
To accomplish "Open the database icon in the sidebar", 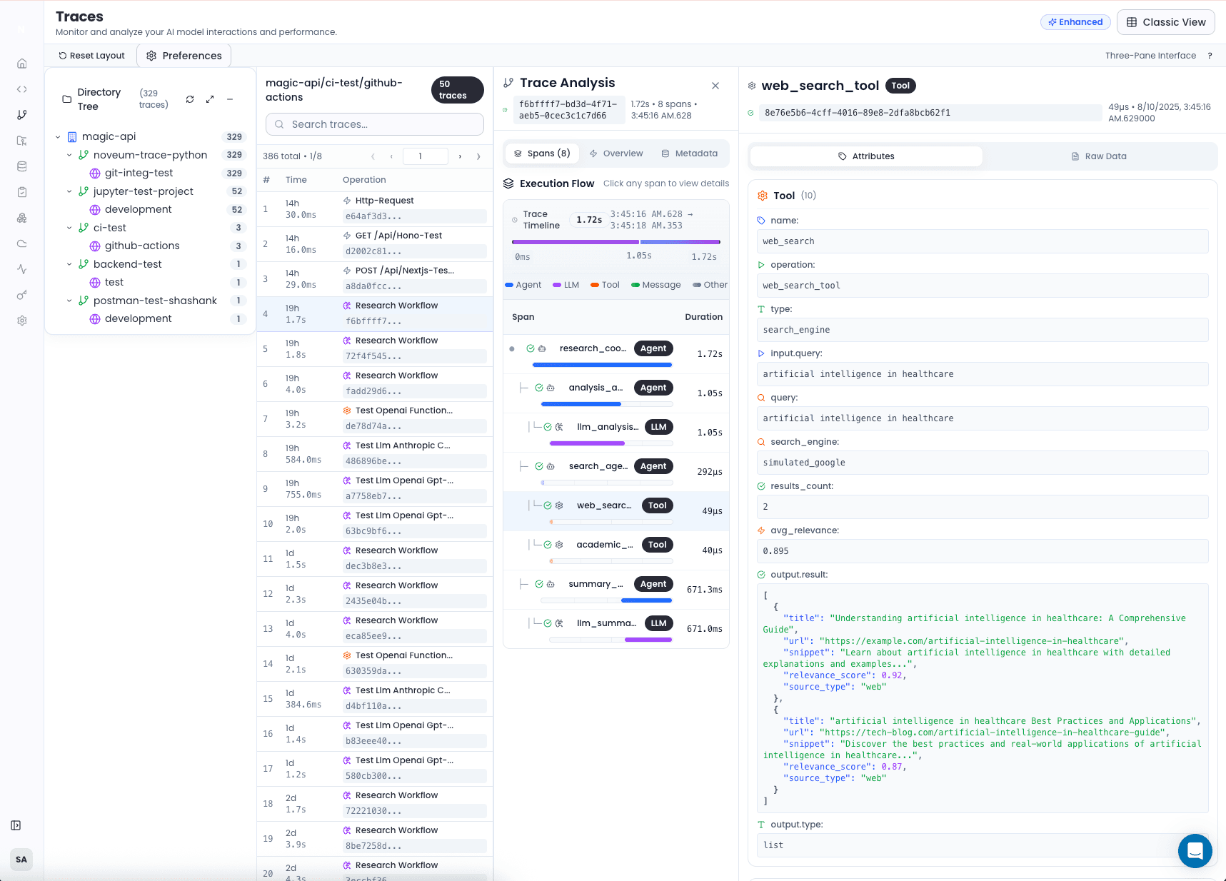I will [21, 166].
